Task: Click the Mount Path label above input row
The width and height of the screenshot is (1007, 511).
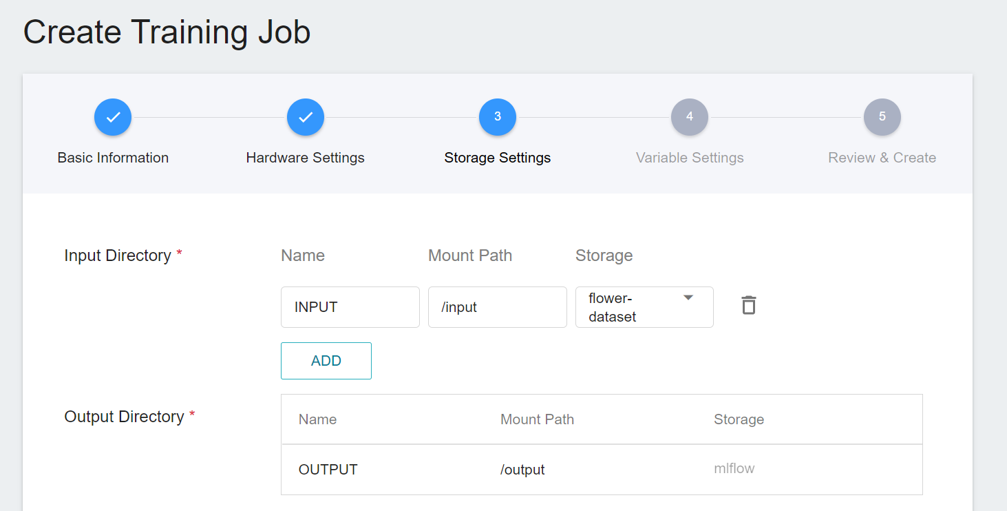Action: (x=470, y=255)
